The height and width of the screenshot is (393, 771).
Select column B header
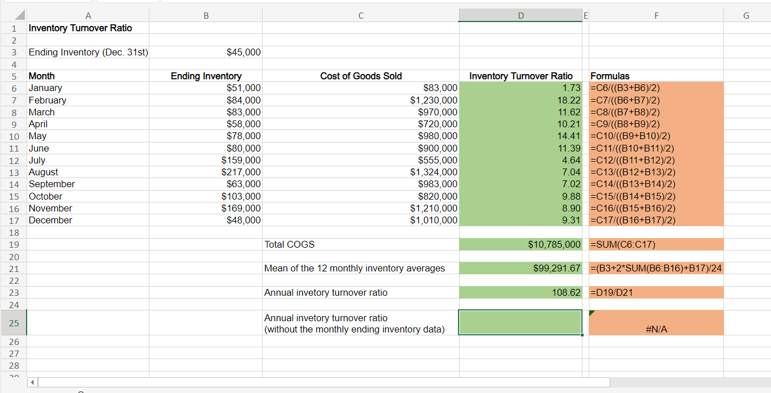pyautogui.click(x=205, y=16)
